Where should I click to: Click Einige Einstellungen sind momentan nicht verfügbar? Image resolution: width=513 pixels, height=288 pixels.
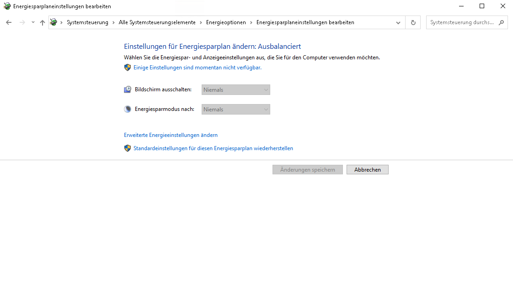[x=197, y=68]
